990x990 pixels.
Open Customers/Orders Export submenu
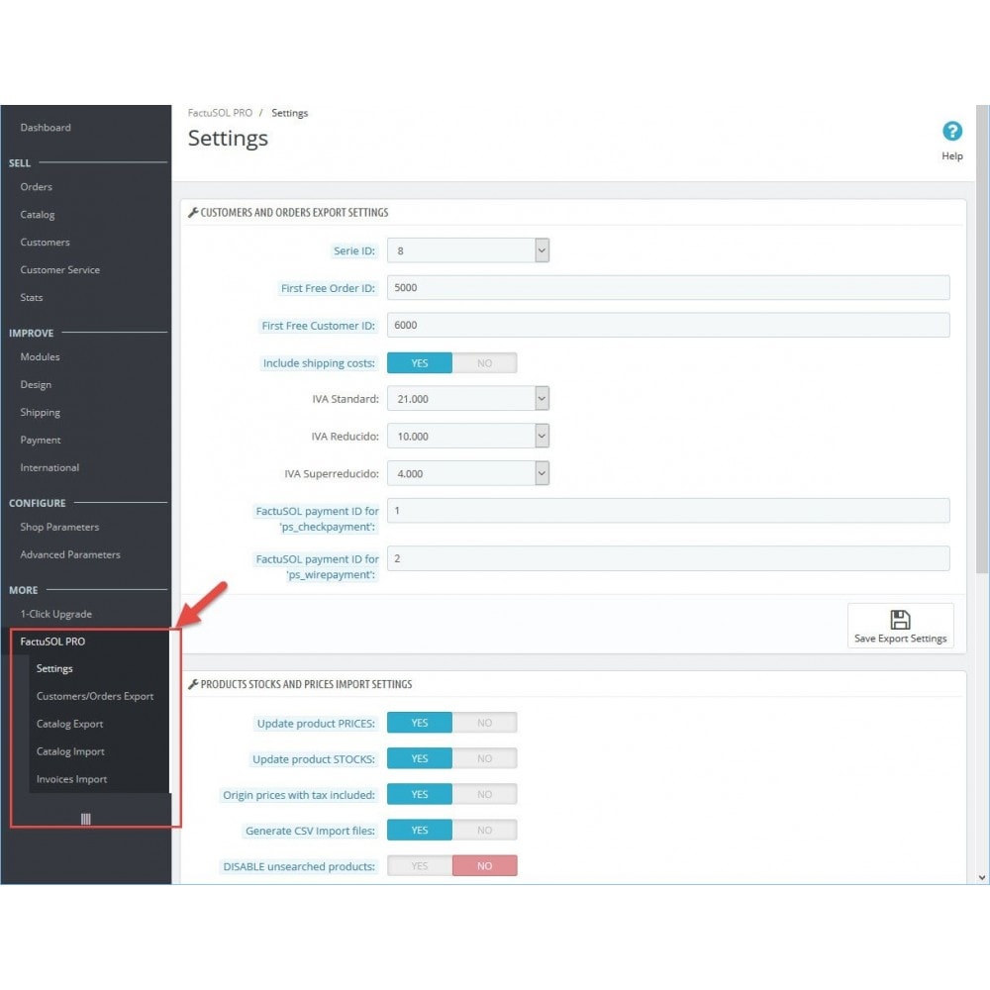point(95,696)
